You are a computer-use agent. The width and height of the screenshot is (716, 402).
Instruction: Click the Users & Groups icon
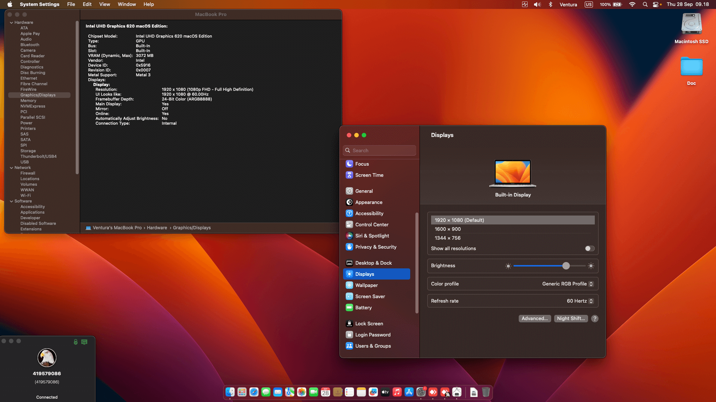(x=349, y=346)
